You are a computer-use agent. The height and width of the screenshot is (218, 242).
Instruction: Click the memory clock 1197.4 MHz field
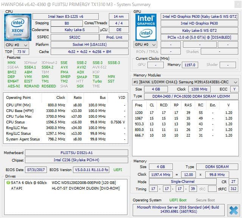click(x=161, y=175)
